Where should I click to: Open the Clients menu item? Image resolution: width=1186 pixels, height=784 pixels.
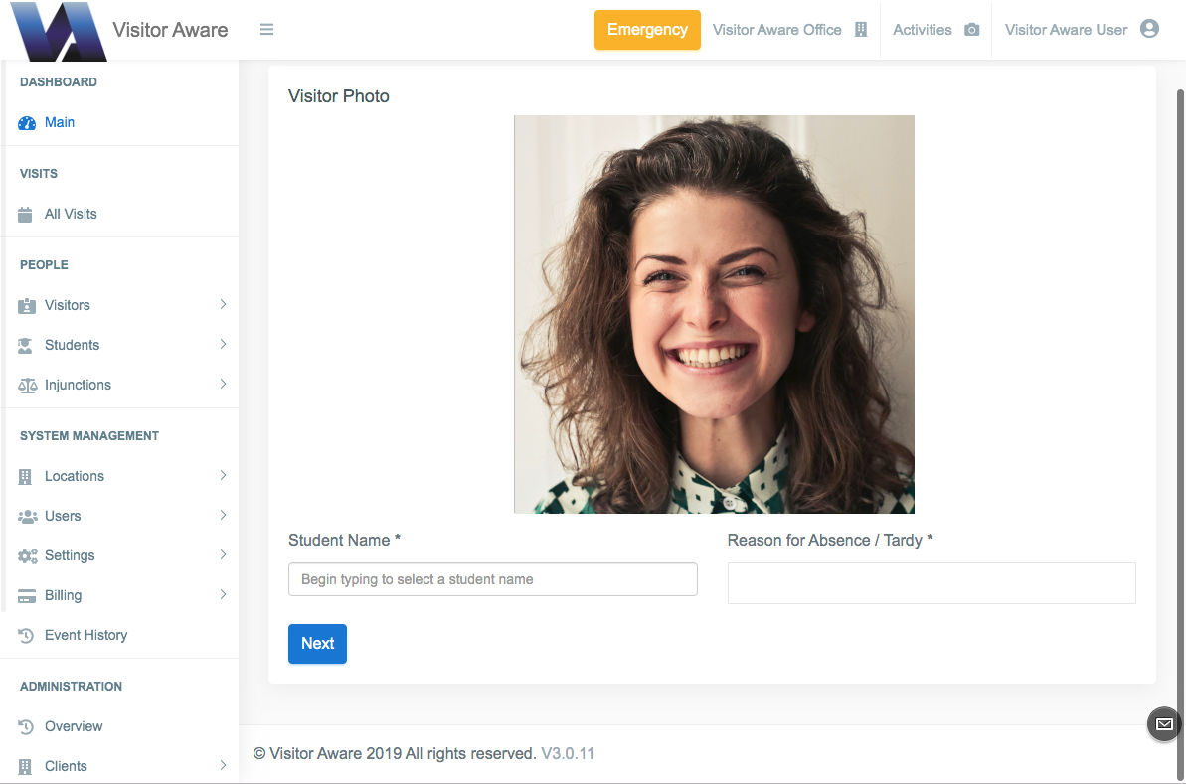121,767
